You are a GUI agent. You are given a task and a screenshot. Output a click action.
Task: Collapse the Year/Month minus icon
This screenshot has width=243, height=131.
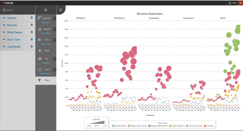(x=4, y=46)
